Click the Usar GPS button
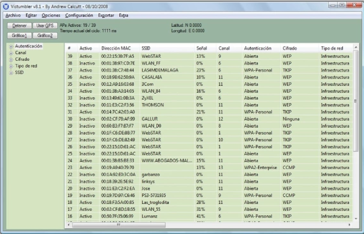This screenshot has width=364, height=234. click(x=45, y=26)
